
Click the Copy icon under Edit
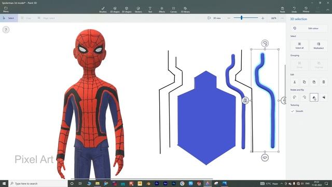point(305,82)
